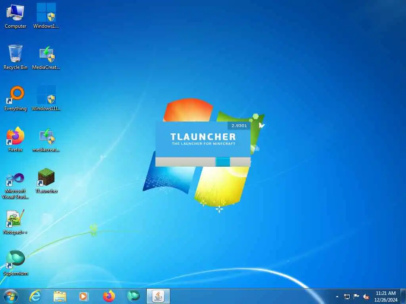Viewport: 406px width, 304px height.
Task: Select the lowercase mediacreat... desktop icon
Action: [46, 139]
